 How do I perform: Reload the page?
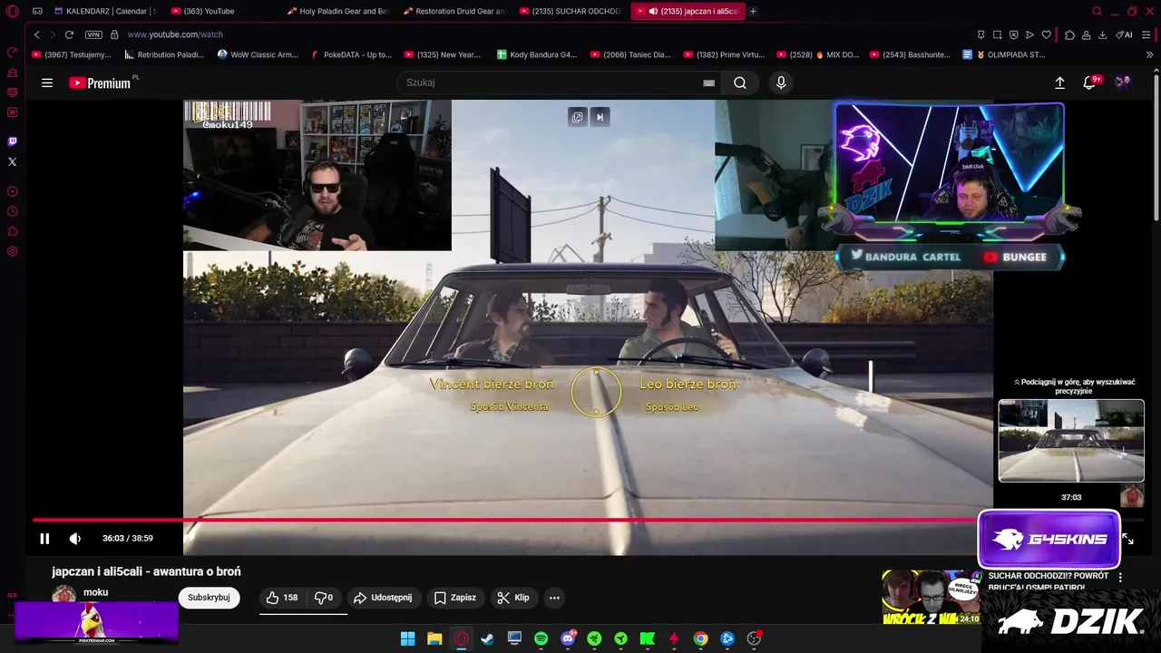coord(69,34)
